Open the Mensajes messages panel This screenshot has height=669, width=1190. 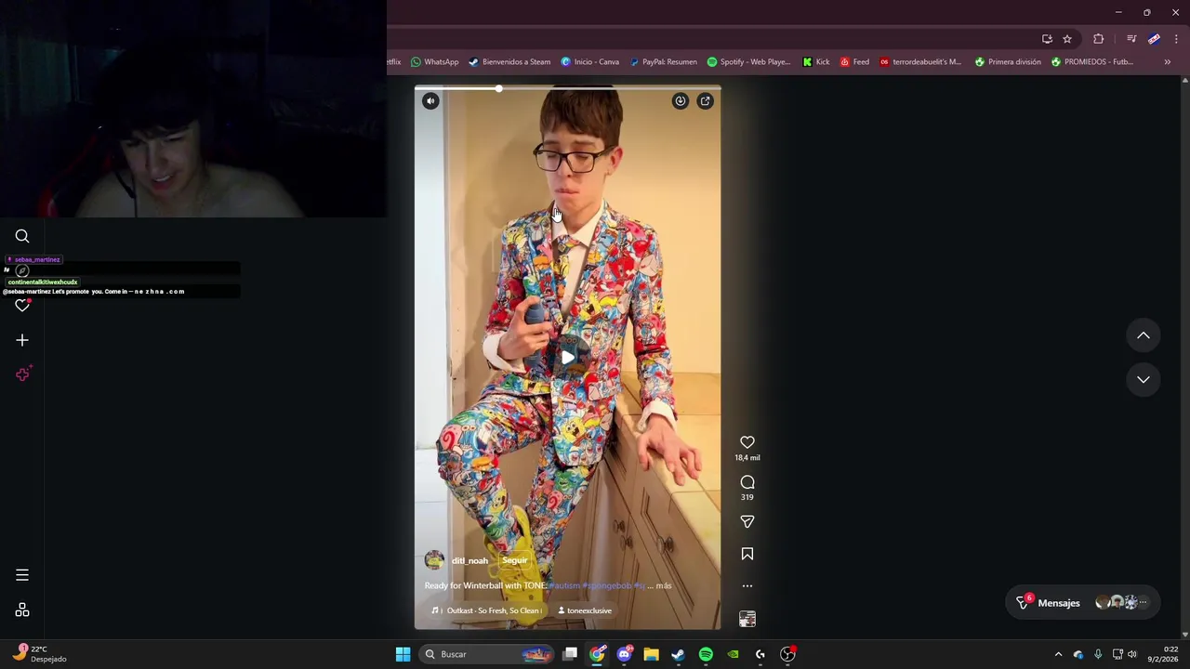[x=1082, y=603]
